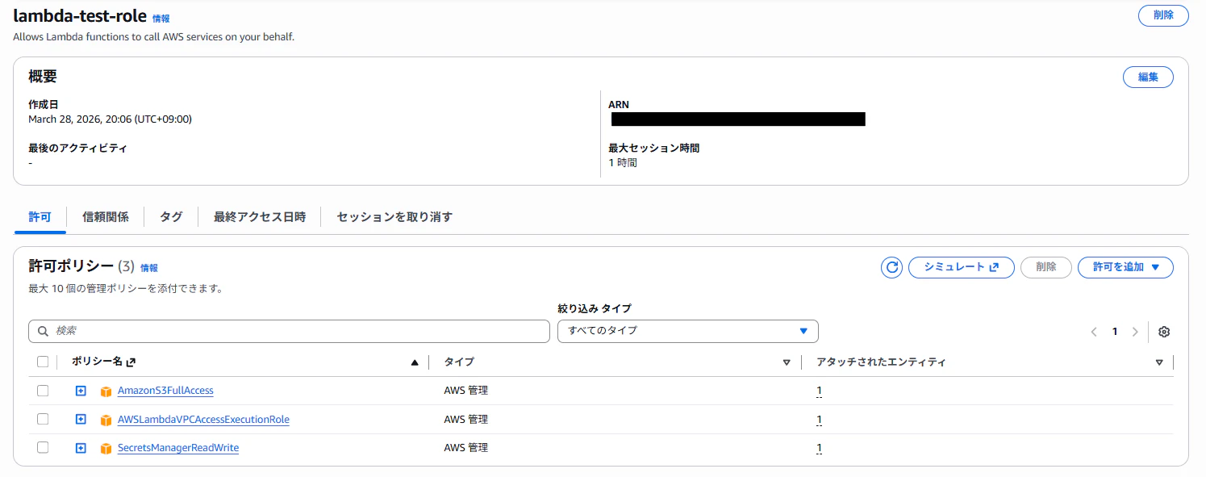Viewport: 1206px width, 477px height.
Task: Switch to the 信頼関係 tab
Action: pos(106,217)
